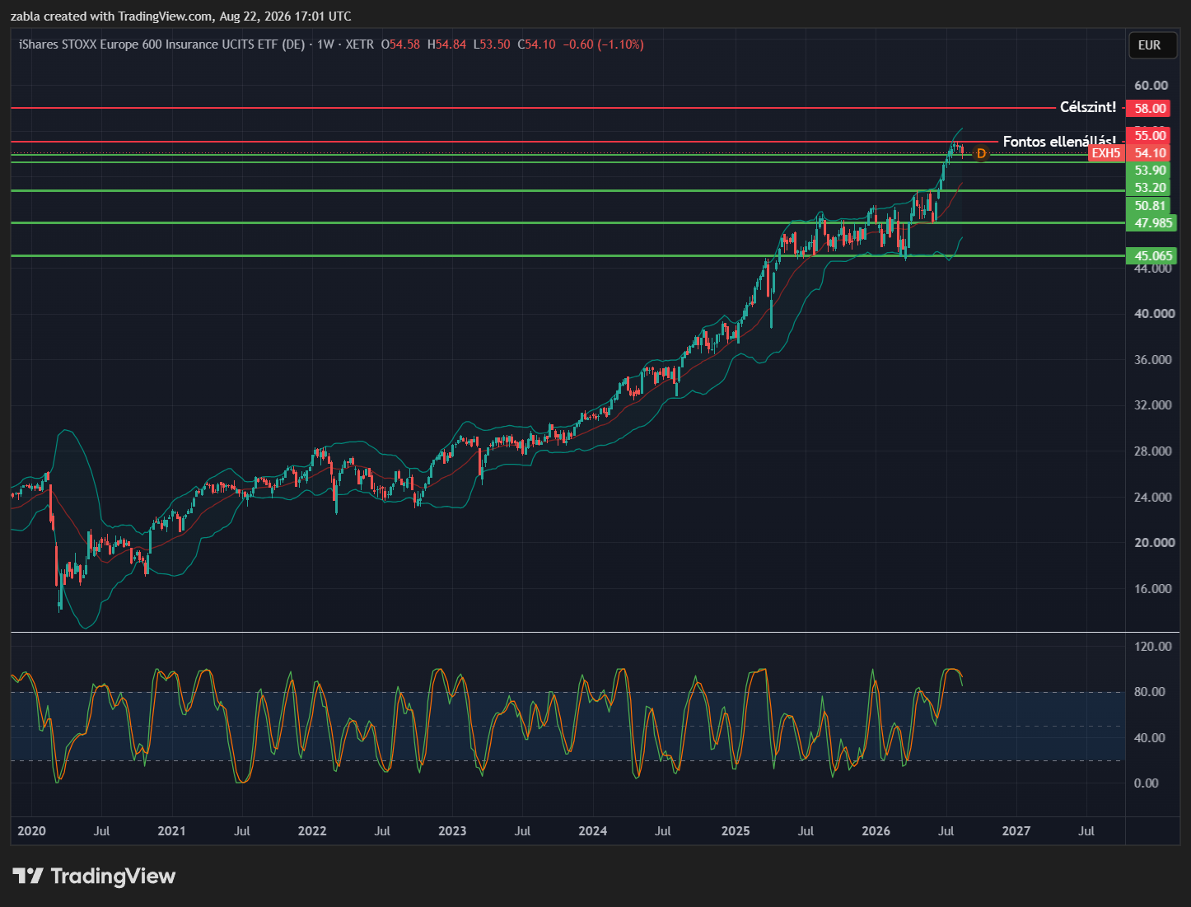Click the 2021 label on the time axis
The height and width of the screenshot is (907, 1191).
(171, 831)
